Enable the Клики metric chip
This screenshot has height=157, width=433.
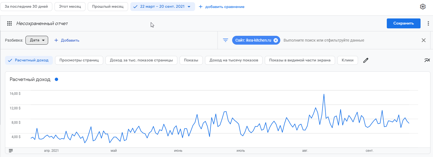click(348, 60)
